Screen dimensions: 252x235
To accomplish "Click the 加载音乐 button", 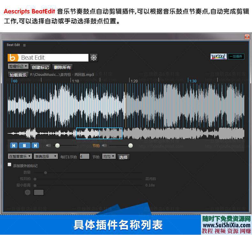I will tap(18, 75).
